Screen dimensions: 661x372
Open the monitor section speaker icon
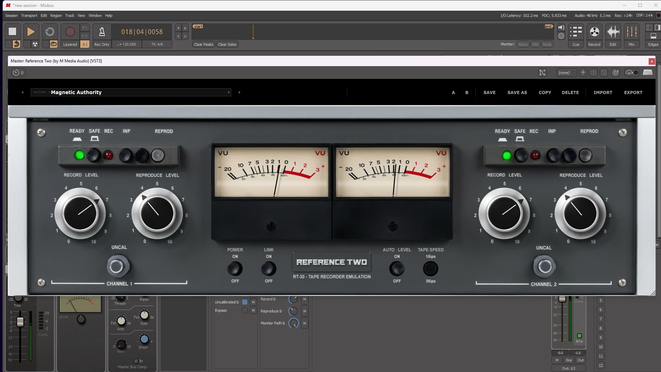coord(561,28)
